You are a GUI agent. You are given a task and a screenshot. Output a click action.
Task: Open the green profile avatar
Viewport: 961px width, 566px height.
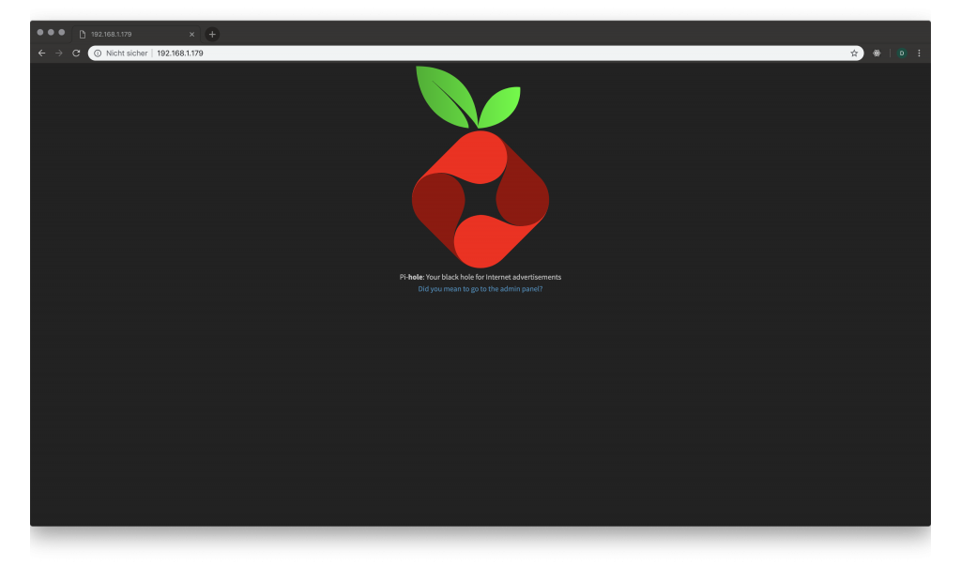pos(902,54)
